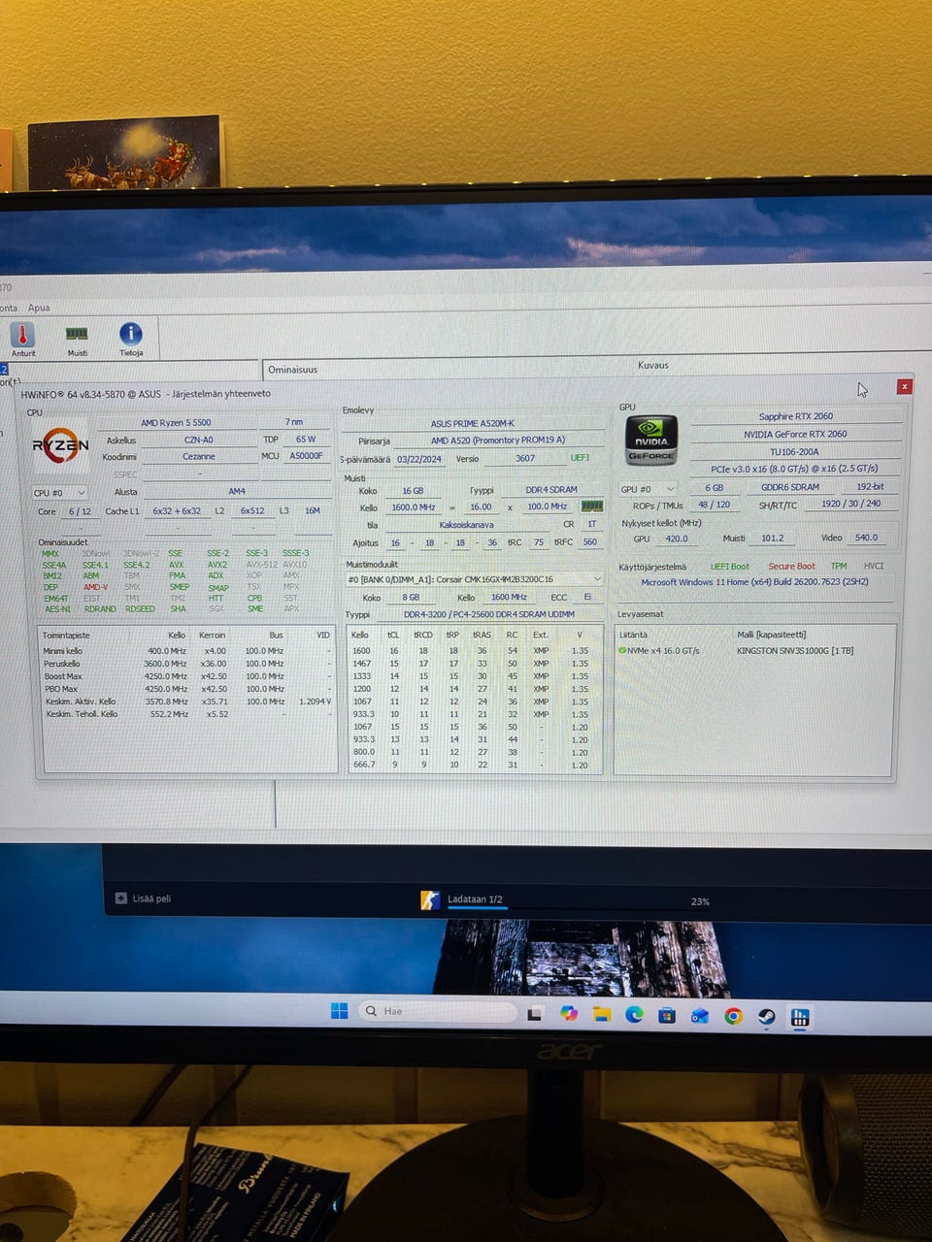Click the GPU clock 420.0 value
The image size is (932, 1242).
click(677, 539)
